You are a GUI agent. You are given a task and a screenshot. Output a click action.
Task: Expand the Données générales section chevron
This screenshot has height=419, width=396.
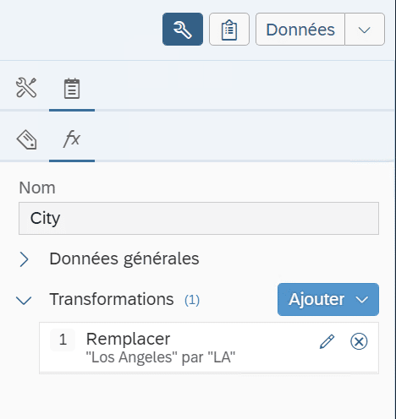click(25, 259)
